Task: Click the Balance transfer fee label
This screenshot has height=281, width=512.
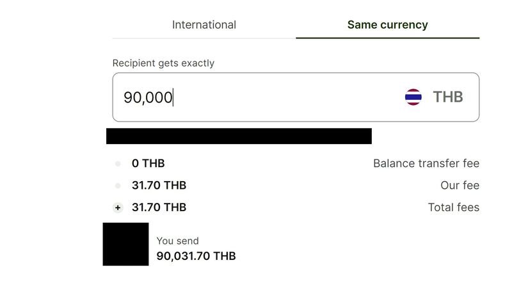Action: click(426, 163)
